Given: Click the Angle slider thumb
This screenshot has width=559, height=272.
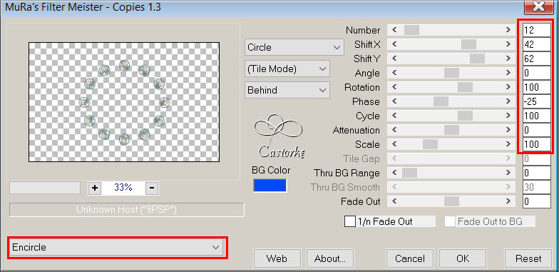Looking at the screenshot, I should click(451, 73).
